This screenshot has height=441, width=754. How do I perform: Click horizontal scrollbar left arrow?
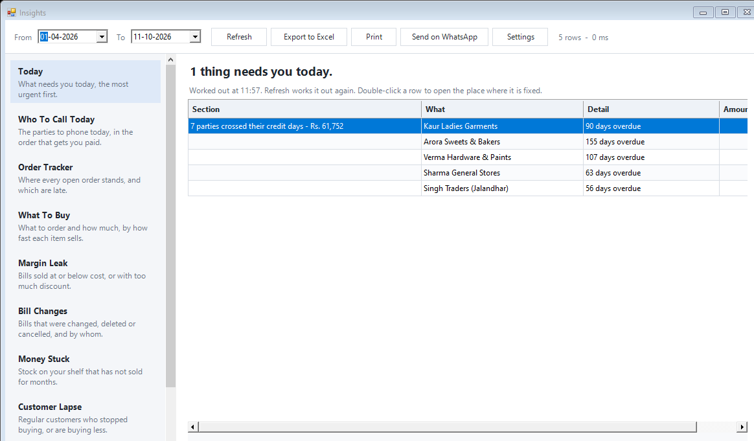click(193, 427)
